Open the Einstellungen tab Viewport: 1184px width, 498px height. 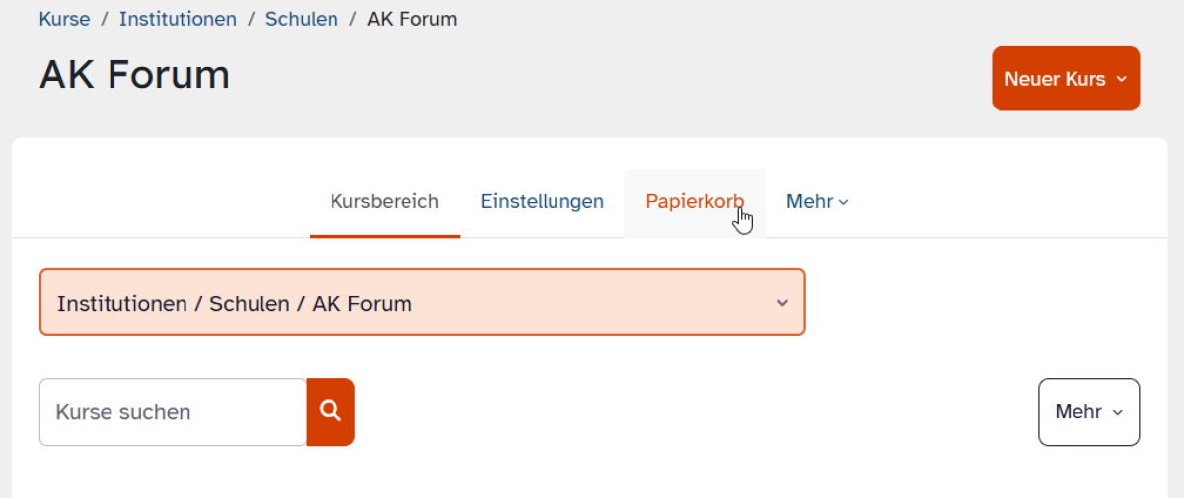(543, 202)
